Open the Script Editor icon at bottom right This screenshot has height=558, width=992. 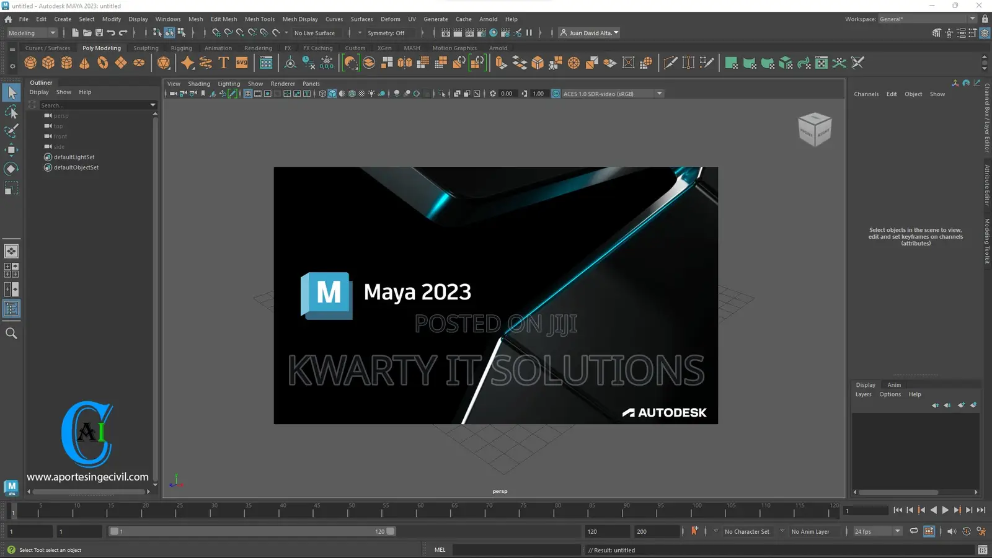click(x=982, y=550)
